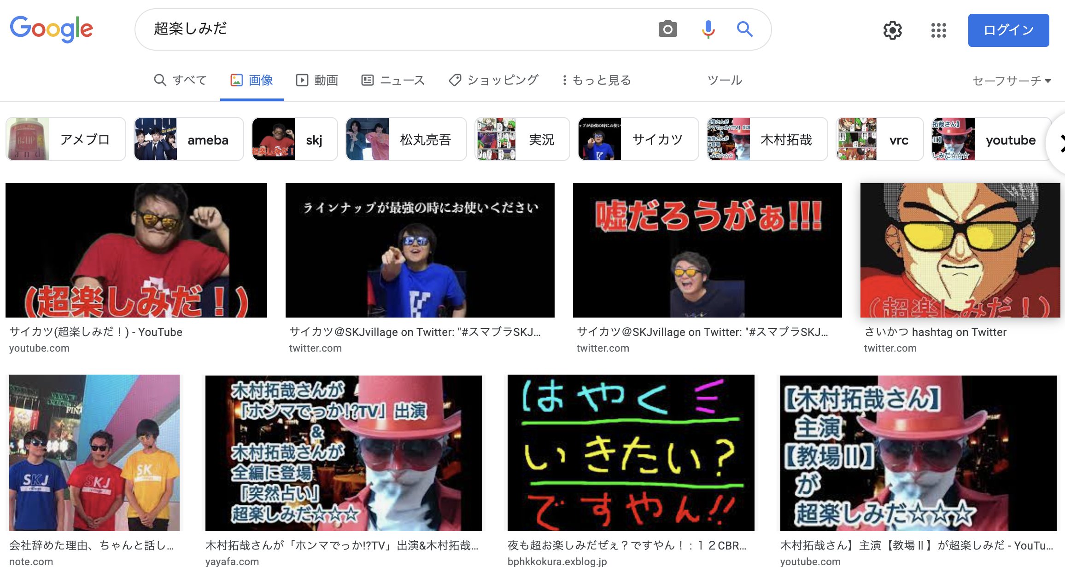Viewport: 1065px width, 567px height.
Task: Click さいかつ hashtag on Twitter title
Action: [x=935, y=332]
